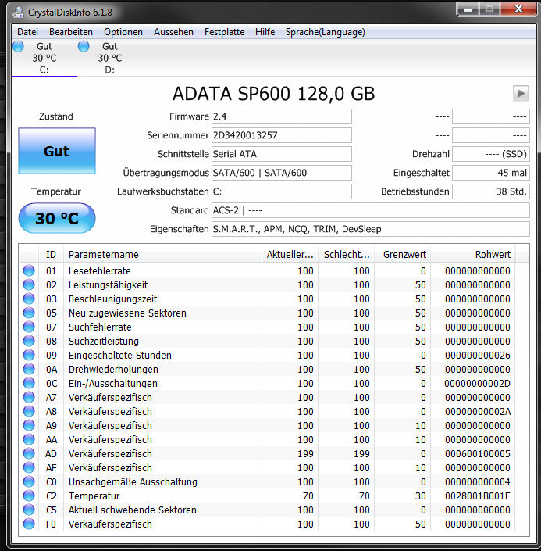Click status orb of Lesefehlerrate row
Viewport: 541px width, 551px height.
[x=29, y=270]
